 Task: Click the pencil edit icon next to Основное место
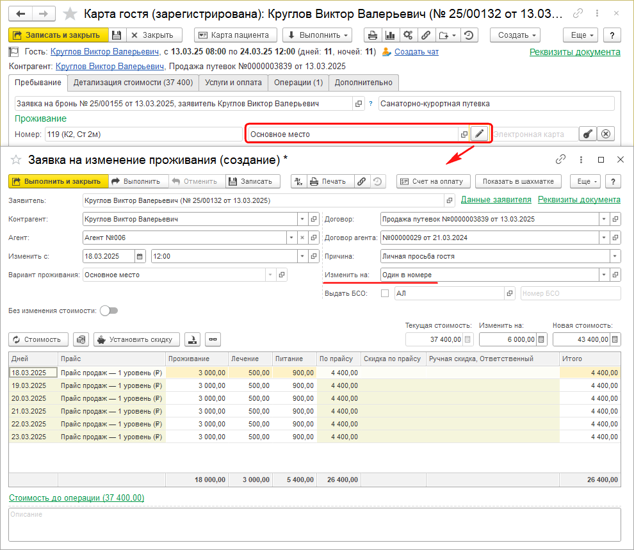pyautogui.click(x=479, y=134)
